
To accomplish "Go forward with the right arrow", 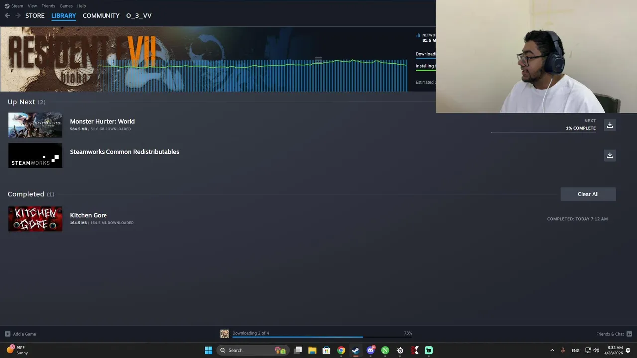I will [x=18, y=16].
